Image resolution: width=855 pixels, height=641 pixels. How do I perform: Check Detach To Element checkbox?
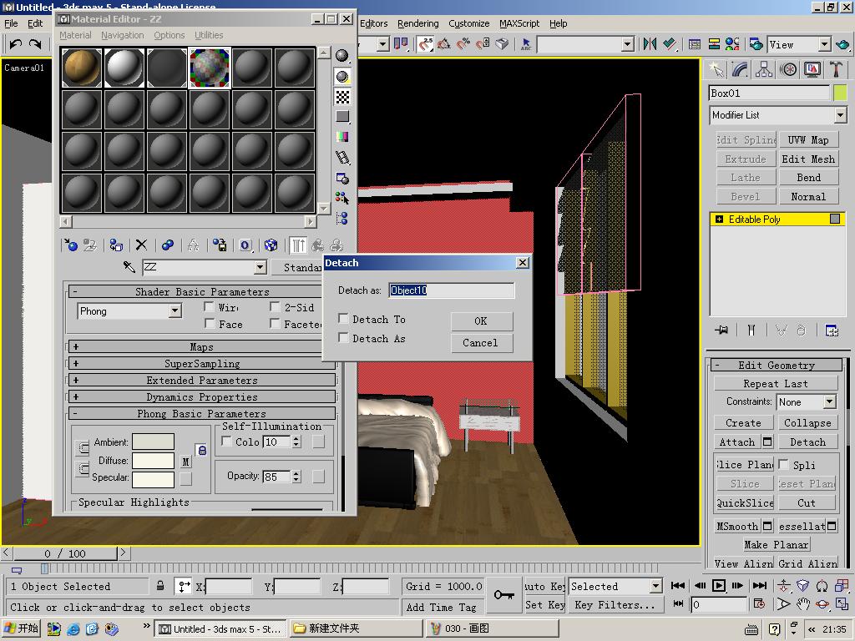(x=343, y=318)
